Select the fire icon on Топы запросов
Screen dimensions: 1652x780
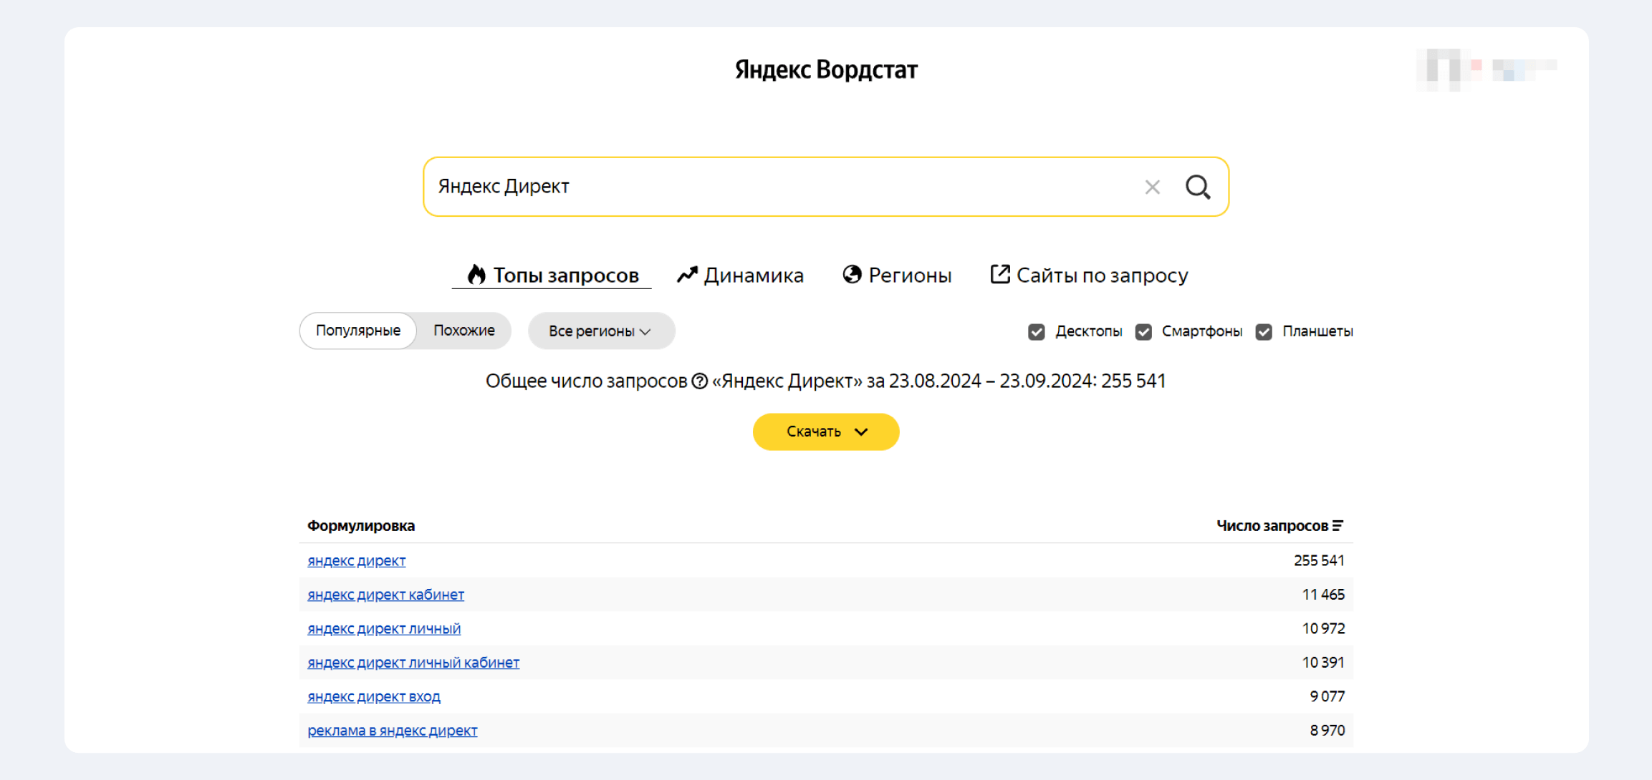click(x=476, y=274)
